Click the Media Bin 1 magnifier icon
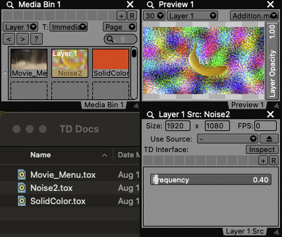 (x=10, y=5)
